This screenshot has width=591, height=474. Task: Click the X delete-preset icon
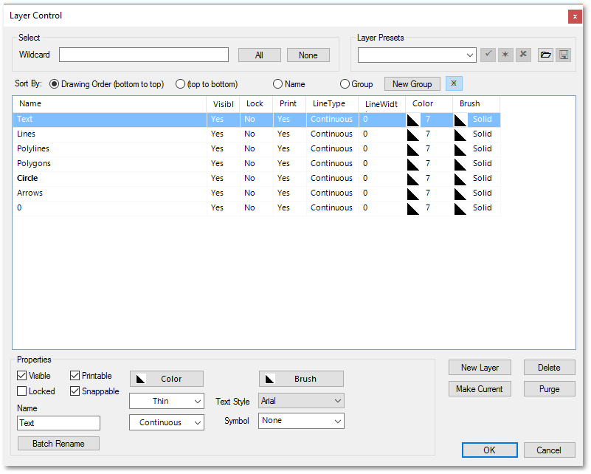click(523, 55)
